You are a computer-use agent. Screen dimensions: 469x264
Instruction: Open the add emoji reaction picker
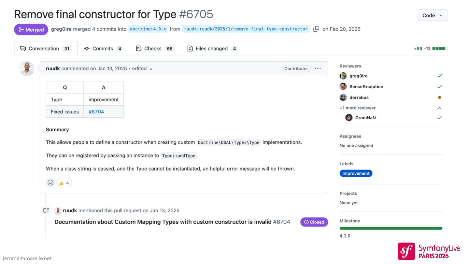click(50, 183)
